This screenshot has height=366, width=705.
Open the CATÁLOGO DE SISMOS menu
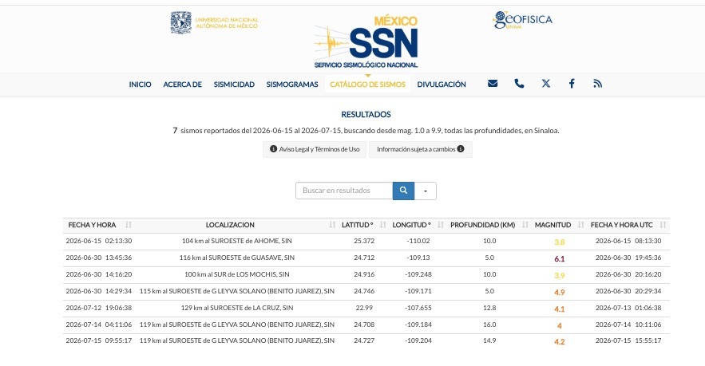pyautogui.click(x=368, y=85)
